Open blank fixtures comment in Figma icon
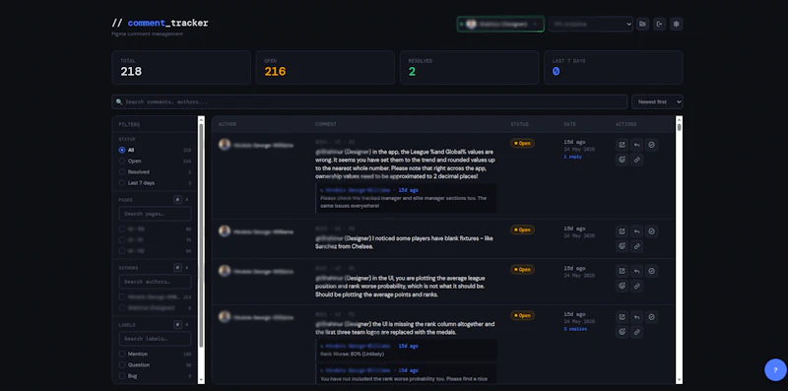Screen dimensions: 788x391 coord(622,231)
